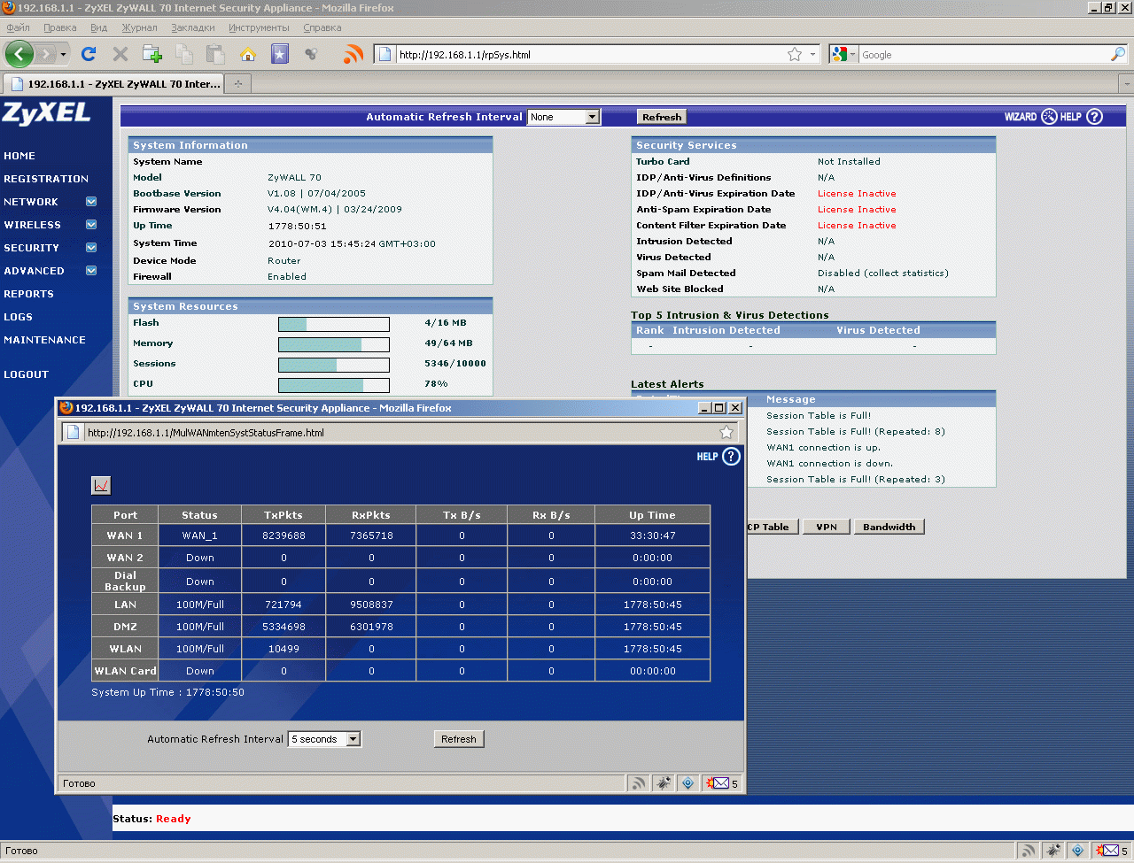Viewport: 1134px width, 863px height.
Task: Select the '192.168.1.1 - ZyXEL ZyWALL 70' tab
Action: 113,84
